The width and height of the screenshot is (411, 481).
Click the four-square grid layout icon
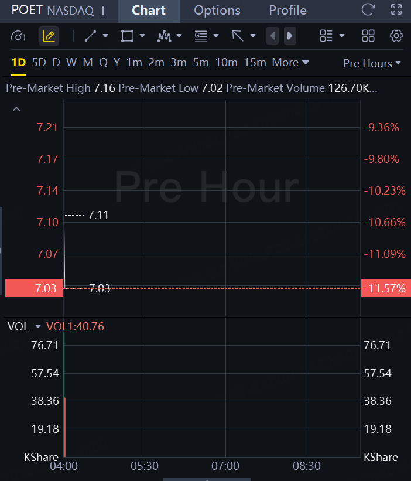click(x=368, y=36)
